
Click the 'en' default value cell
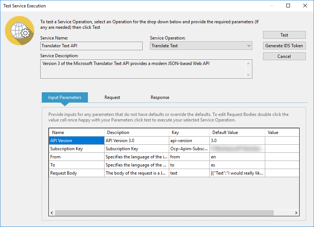click(x=237, y=157)
